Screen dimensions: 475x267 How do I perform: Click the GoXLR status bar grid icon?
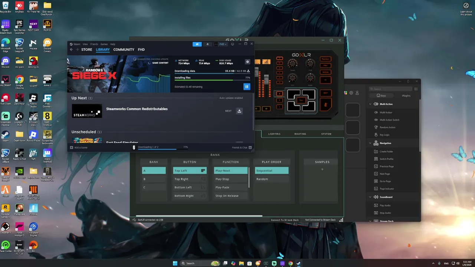coord(341,220)
